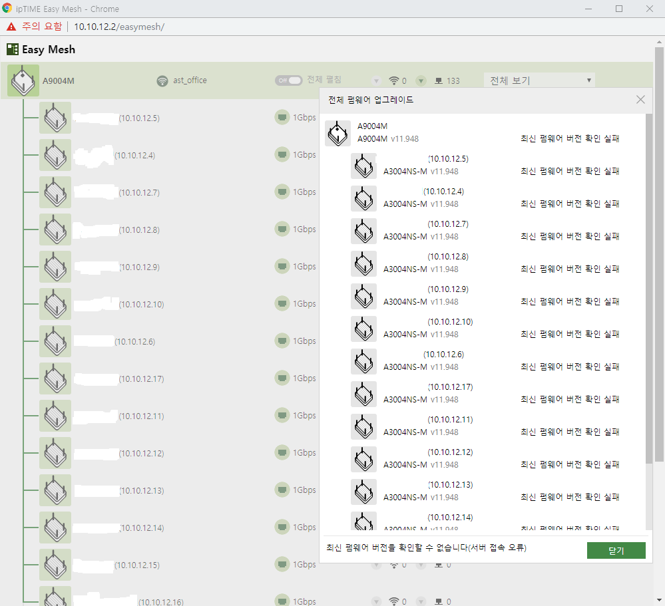Click the (10.10.12.13) tree label

(142, 491)
